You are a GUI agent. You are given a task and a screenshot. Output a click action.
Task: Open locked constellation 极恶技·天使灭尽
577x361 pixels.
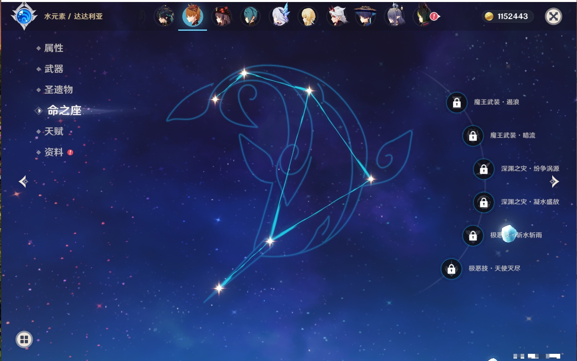[452, 269]
